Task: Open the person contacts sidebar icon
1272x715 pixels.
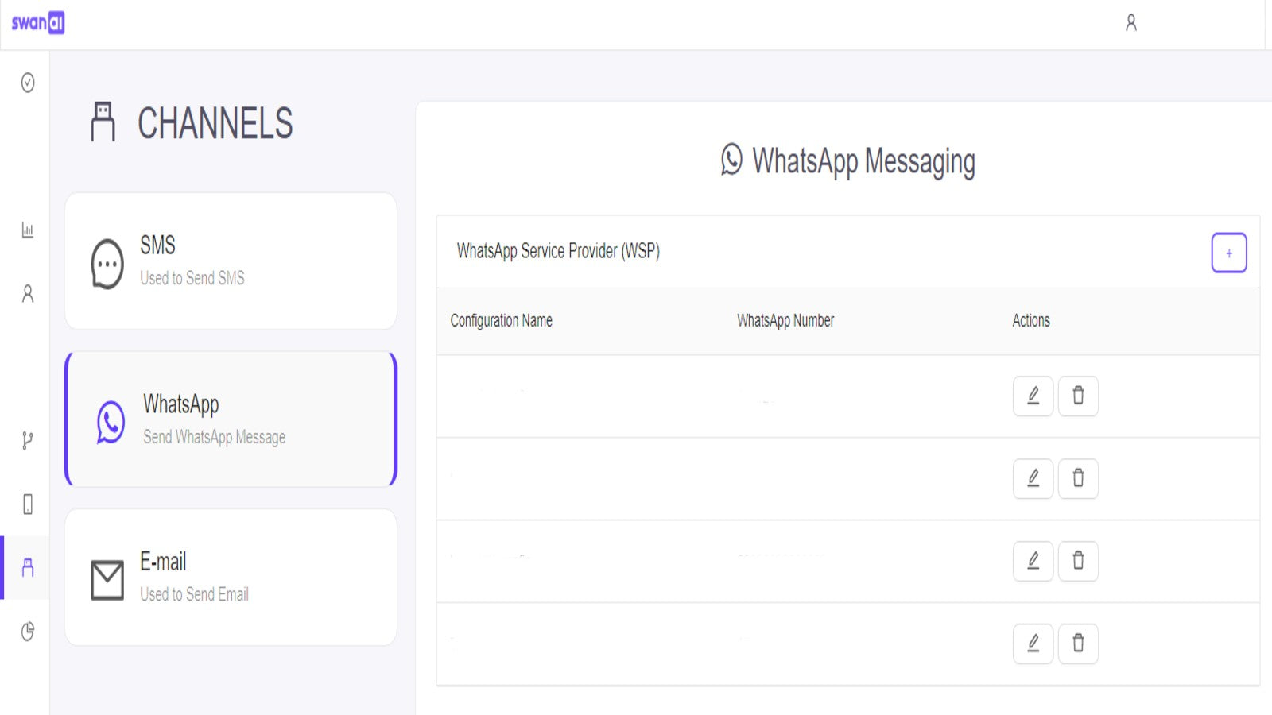Action: 28,294
